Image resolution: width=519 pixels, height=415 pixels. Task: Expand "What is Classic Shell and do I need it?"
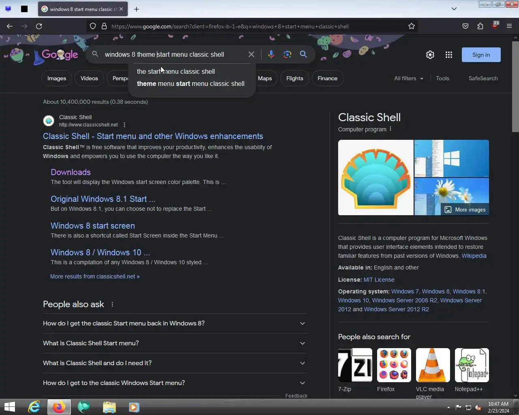[x=175, y=363]
